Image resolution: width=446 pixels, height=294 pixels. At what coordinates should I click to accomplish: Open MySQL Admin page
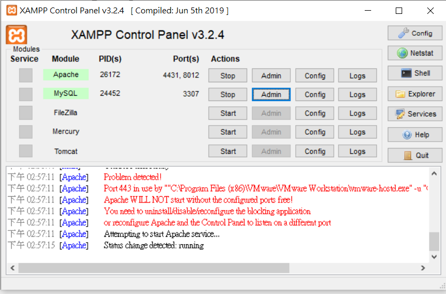click(x=271, y=95)
